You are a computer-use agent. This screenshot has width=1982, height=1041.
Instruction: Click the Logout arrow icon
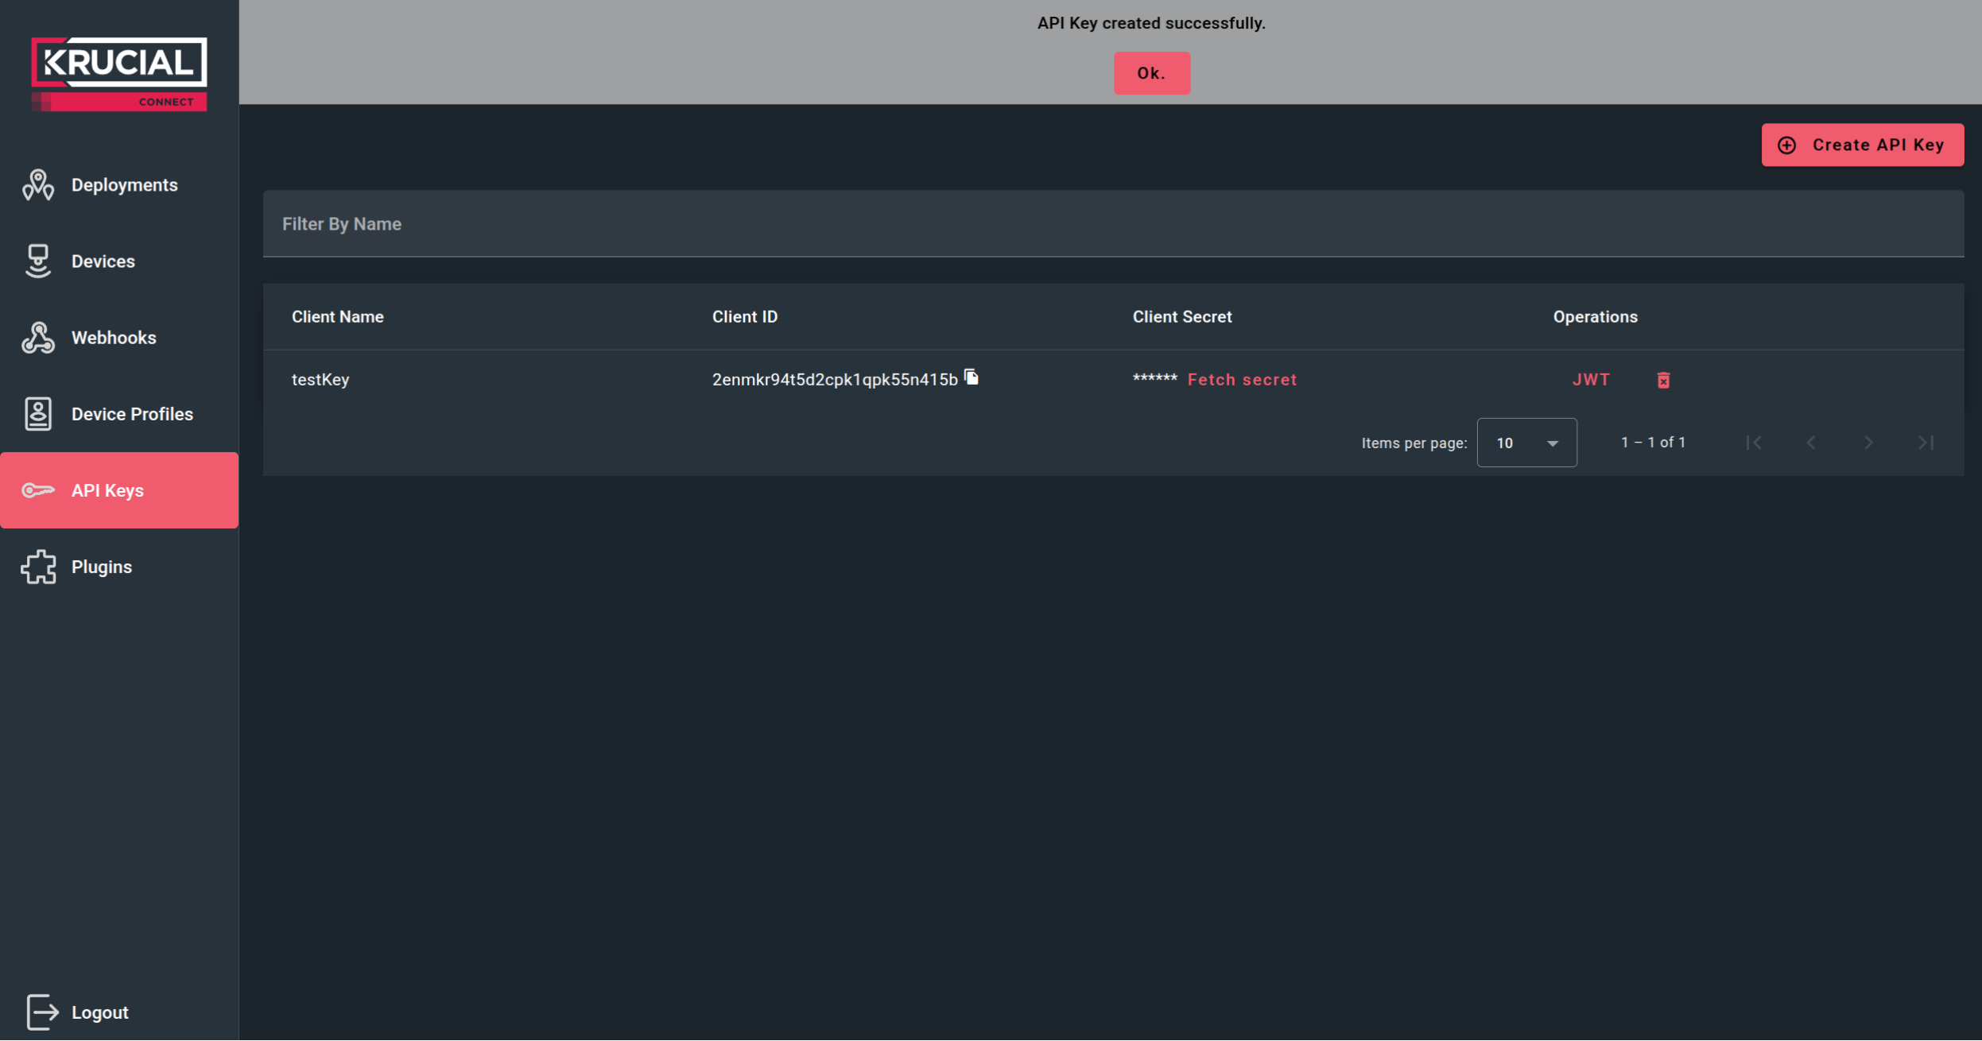pos(42,1012)
